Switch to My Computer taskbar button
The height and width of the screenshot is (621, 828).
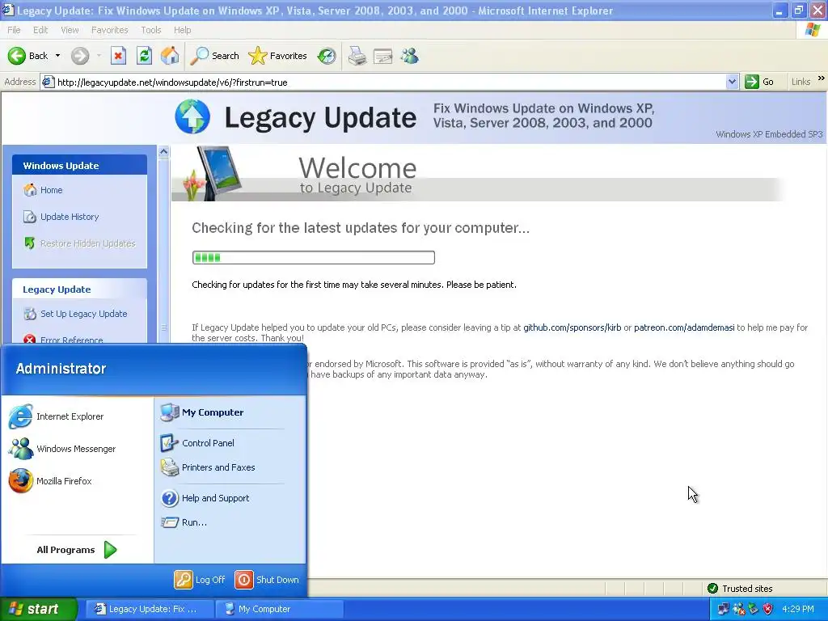(x=280, y=609)
